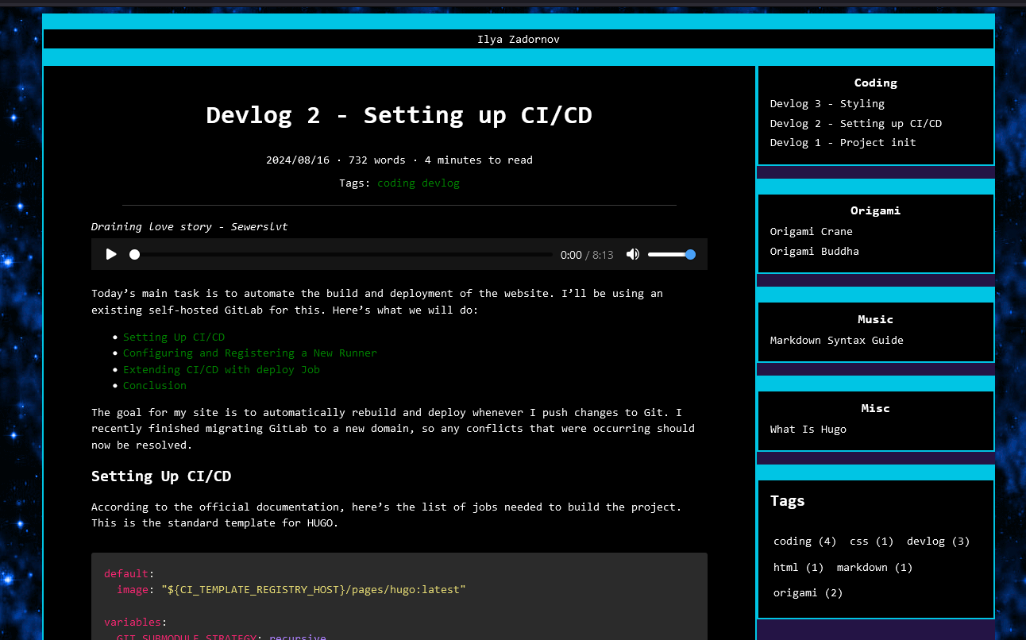Jump to Extending CI/CD with deploy Job
The width and height of the screenshot is (1026, 640).
click(222, 369)
